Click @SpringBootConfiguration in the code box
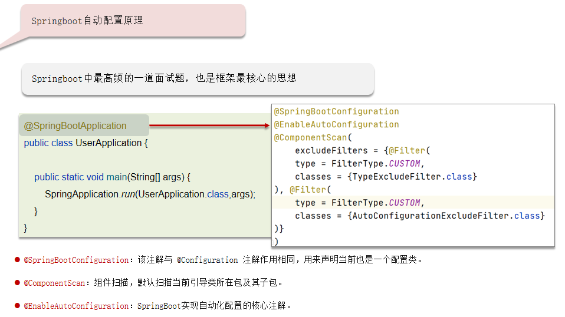Viewport: 565px width, 317px height. click(337, 111)
